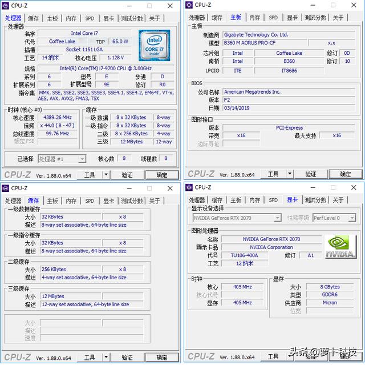
Task: Open 关于 tab in the processor window
Action: [x=155, y=18]
